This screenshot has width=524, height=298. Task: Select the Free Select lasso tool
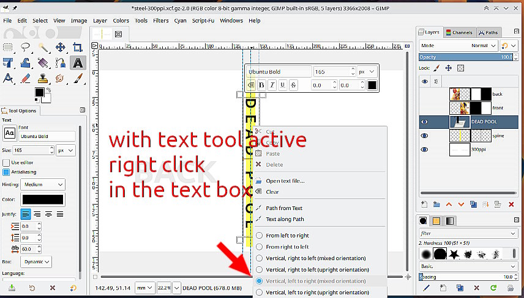[26, 48]
